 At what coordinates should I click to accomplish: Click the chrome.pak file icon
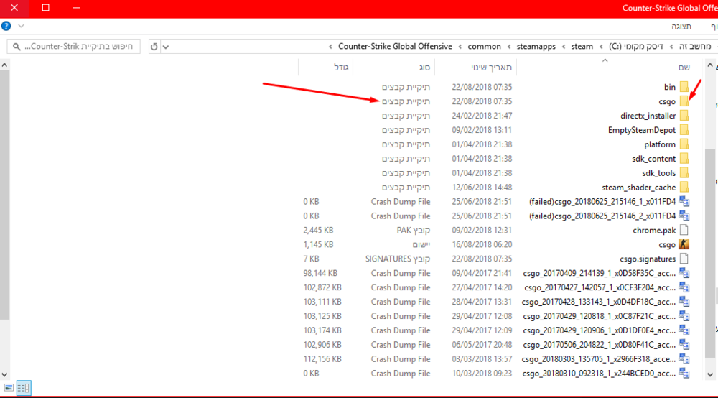(684, 230)
